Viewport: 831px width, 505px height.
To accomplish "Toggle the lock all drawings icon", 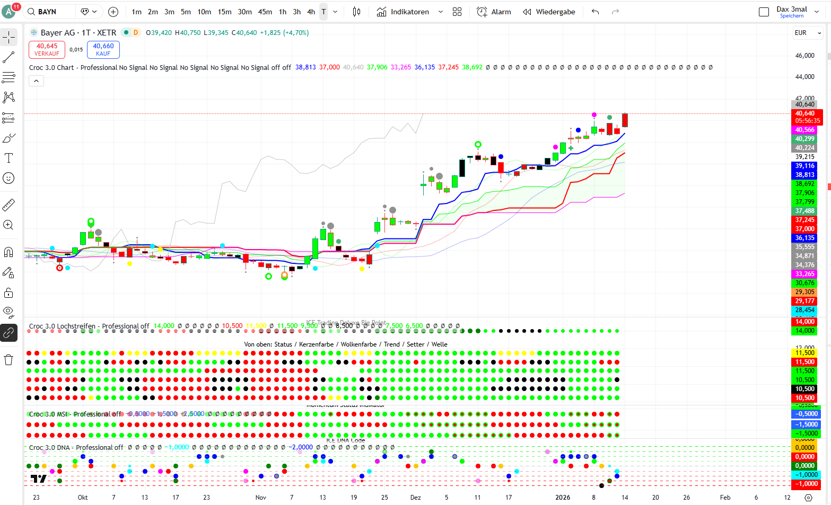I will (x=9, y=293).
